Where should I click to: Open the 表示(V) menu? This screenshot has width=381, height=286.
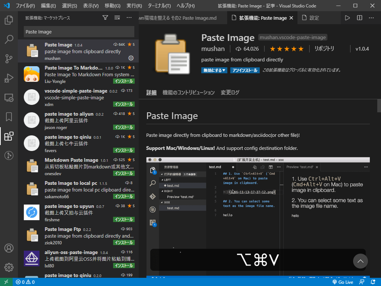pos(91,6)
